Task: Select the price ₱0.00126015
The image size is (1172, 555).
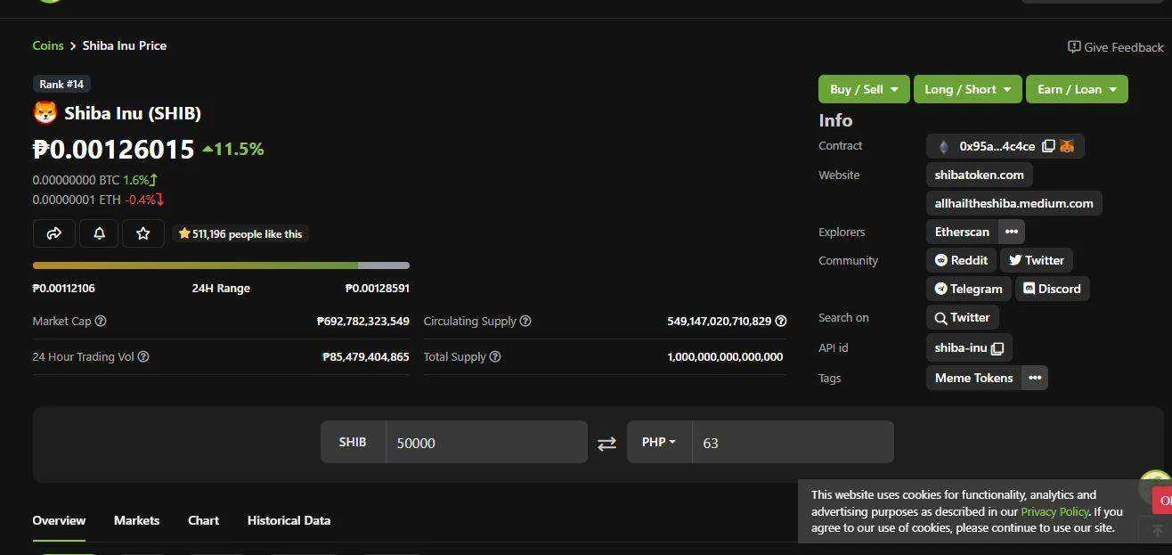Action: (113, 150)
